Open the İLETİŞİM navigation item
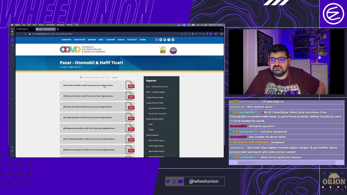This screenshot has width=347, height=195. [143, 40]
